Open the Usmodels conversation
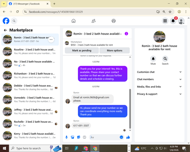 30,100
